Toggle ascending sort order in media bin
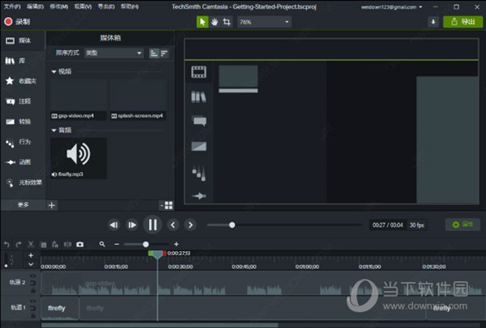 click(x=154, y=53)
